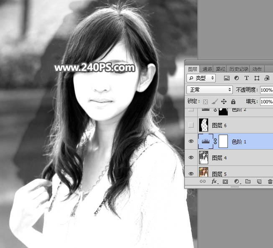273x248 pixels.
Task: Switch to the 历史记录 tab
Action: (x=239, y=69)
